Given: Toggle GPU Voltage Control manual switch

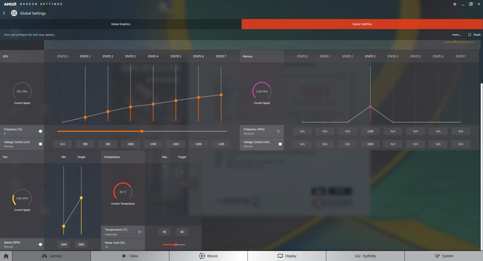Looking at the screenshot, I should click(40, 144).
